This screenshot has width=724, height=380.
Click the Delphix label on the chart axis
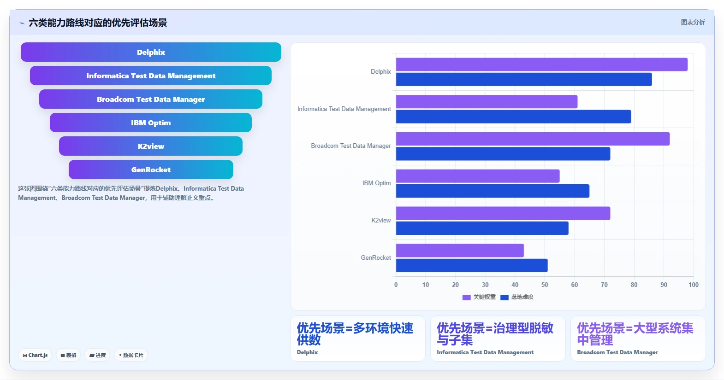pos(380,72)
